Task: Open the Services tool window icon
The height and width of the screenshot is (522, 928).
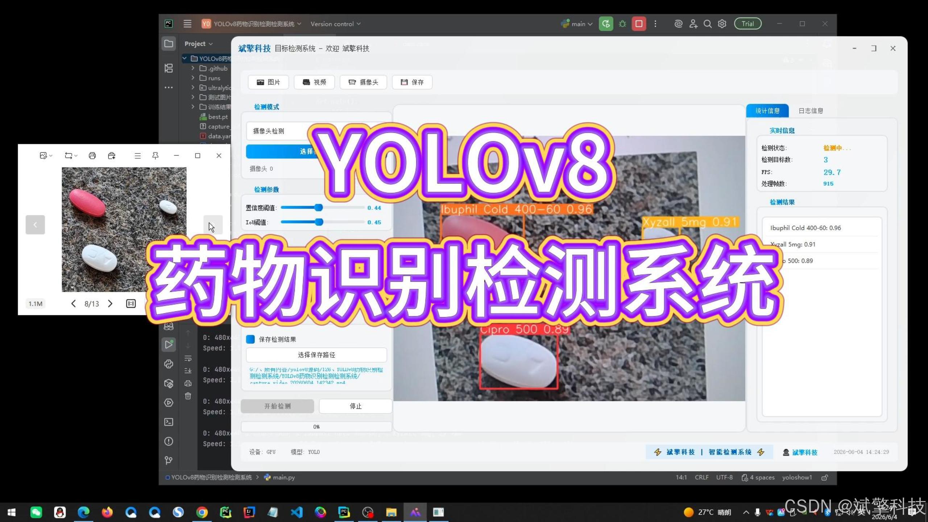Action: (x=169, y=402)
